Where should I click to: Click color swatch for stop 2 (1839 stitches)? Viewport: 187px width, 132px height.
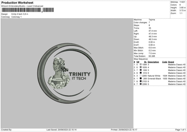pos(141,67)
